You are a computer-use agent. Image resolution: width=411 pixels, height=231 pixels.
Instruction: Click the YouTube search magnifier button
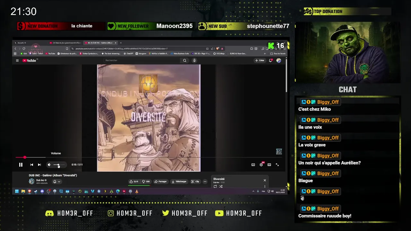pos(185,60)
